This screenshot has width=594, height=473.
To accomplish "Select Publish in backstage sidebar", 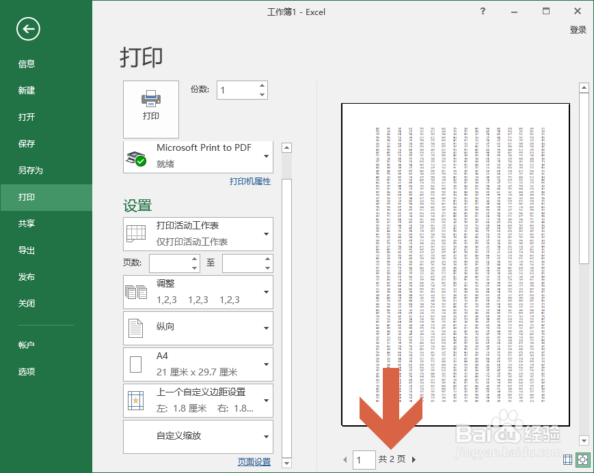I will pyautogui.click(x=46, y=277).
